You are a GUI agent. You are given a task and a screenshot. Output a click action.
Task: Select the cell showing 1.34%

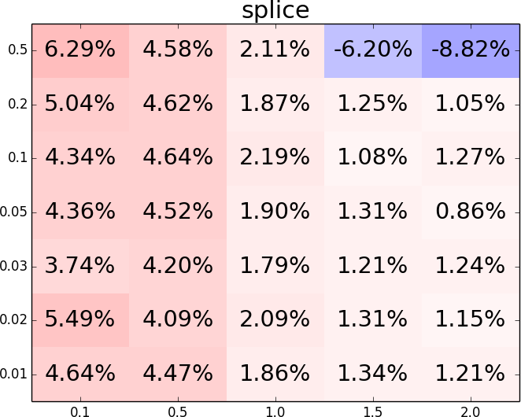click(x=373, y=373)
